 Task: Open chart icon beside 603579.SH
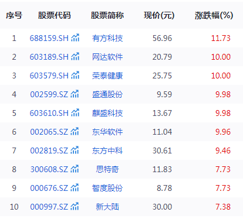coord(75,75)
